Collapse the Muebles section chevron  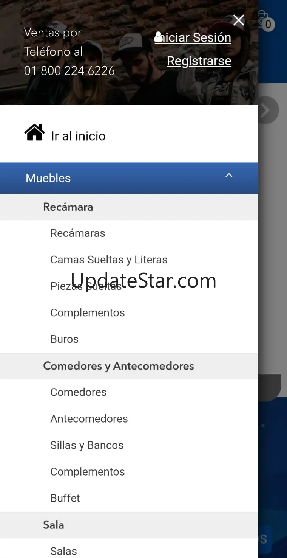229,175
